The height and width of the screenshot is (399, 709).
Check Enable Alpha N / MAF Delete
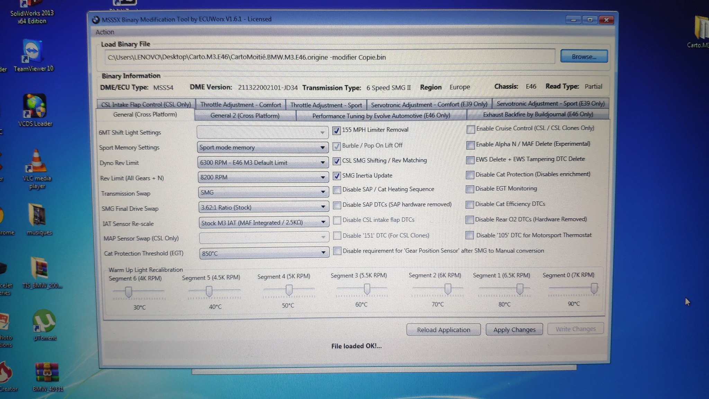[470, 145]
